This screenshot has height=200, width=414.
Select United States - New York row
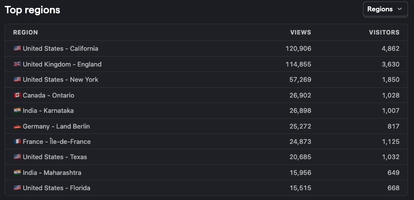click(x=206, y=80)
